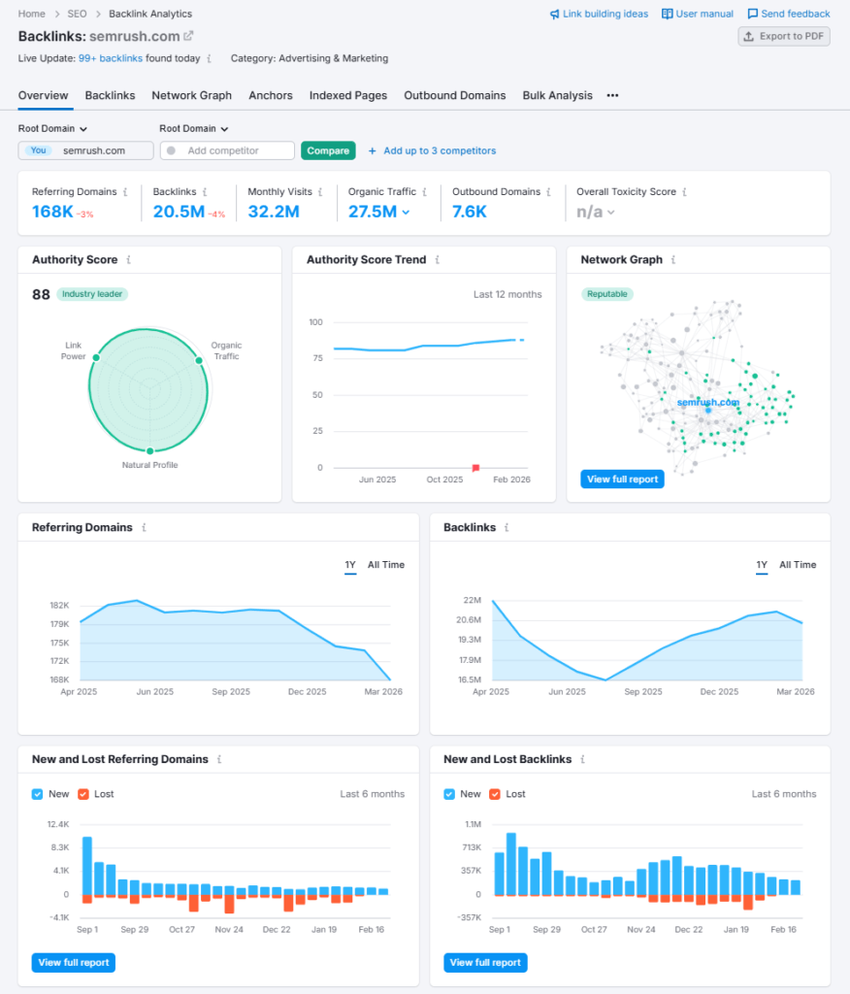Click the green Compare button
This screenshot has width=850, height=994.
click(x=328, y=150)
